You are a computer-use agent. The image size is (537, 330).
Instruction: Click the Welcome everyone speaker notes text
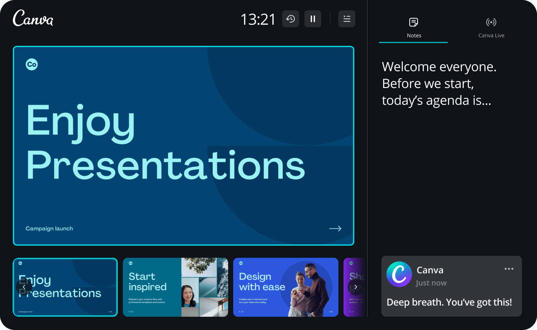[x=439, y=83]
